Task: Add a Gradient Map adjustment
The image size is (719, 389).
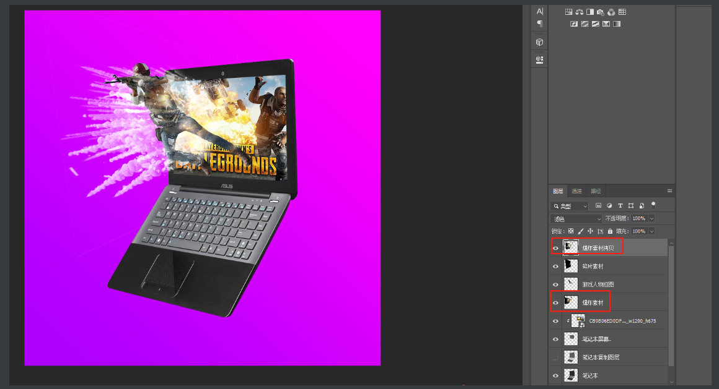Action: [x=617, y=24]
